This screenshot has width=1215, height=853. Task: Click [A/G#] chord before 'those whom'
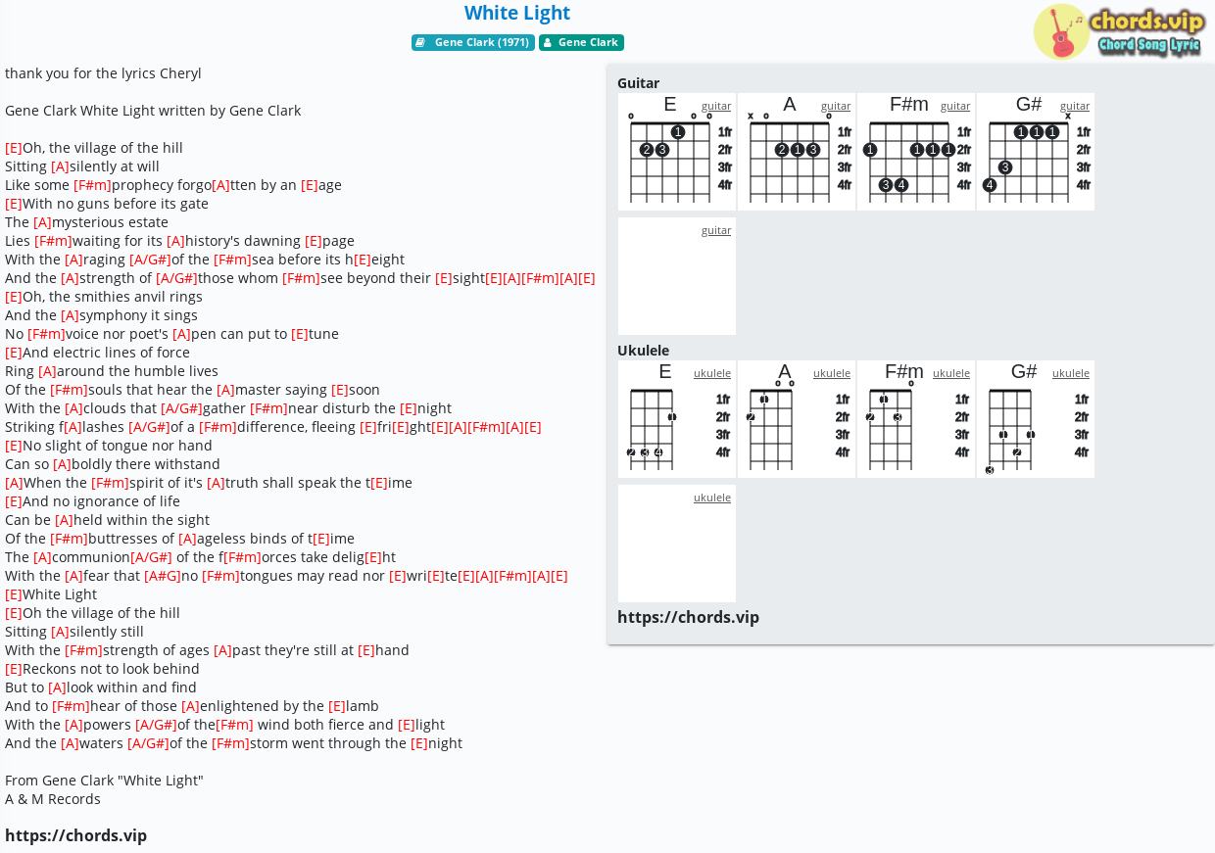click(x=176, y=278)
